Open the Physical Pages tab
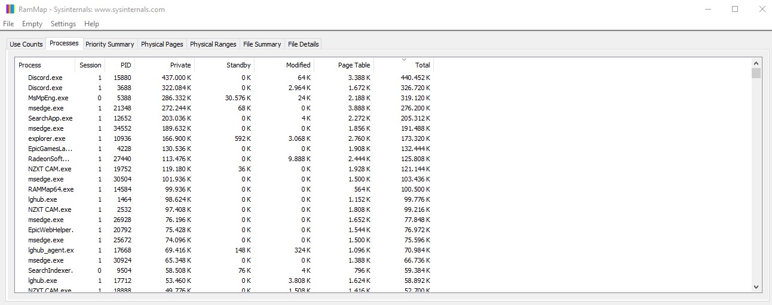Screen dimensions: 772x305 pos(162,44)
